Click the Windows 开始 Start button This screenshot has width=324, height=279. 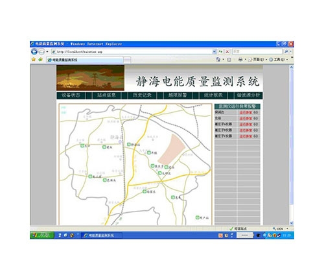click(42, 235)
